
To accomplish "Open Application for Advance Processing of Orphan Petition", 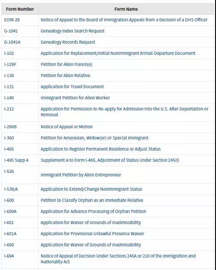I will point(93,212).
